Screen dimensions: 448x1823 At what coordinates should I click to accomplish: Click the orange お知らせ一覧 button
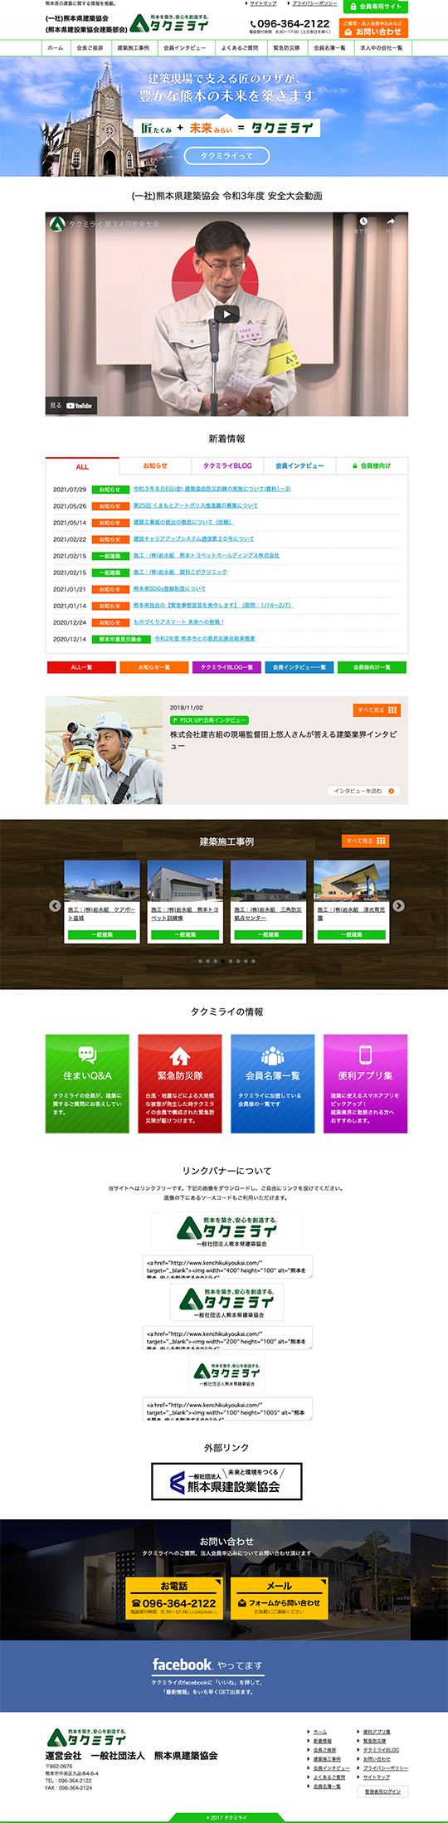pos(154,667)
